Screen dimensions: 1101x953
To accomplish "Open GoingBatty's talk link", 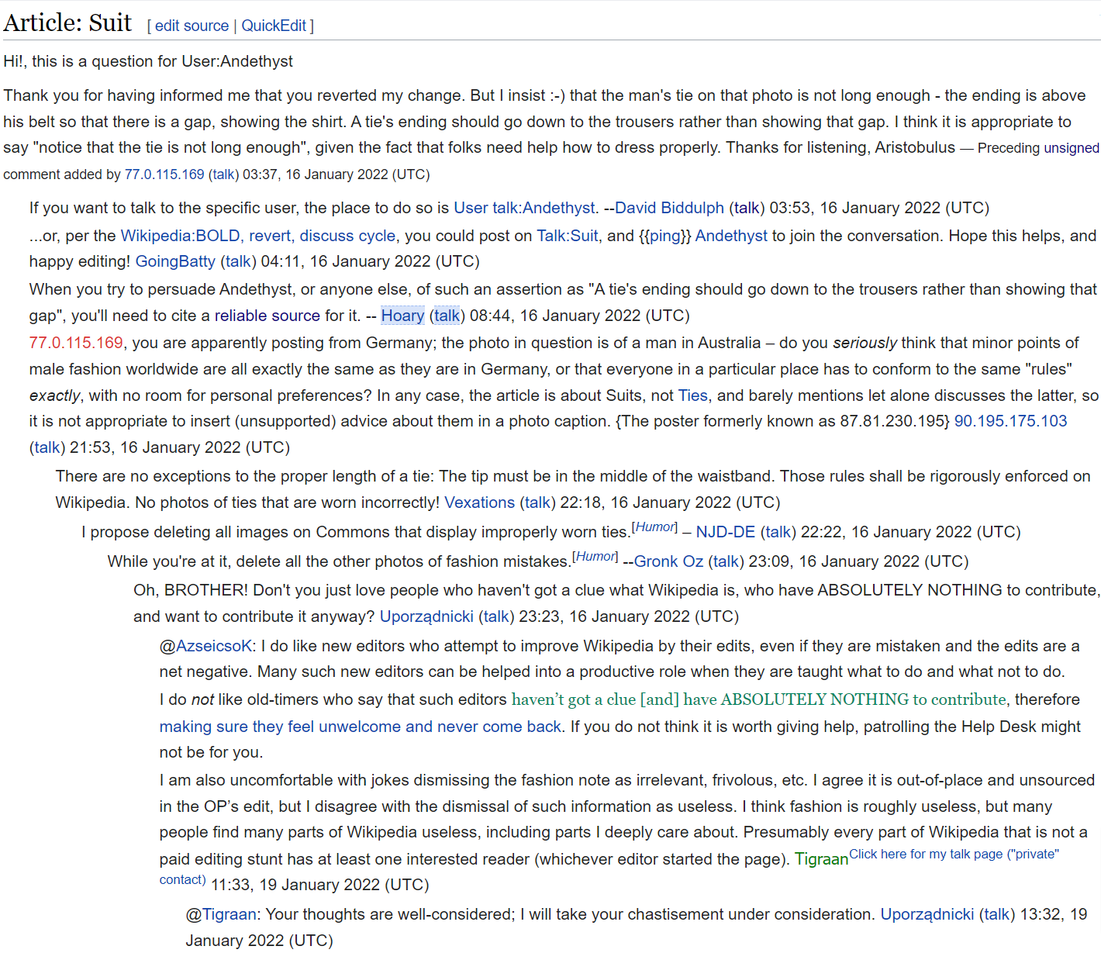I will [238, 261].
